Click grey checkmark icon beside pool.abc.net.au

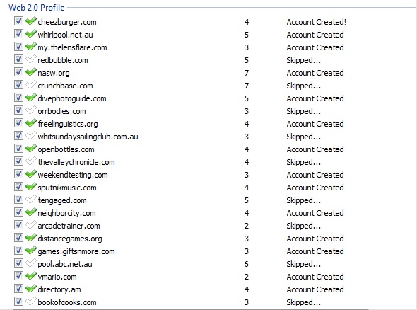(31, 263)
